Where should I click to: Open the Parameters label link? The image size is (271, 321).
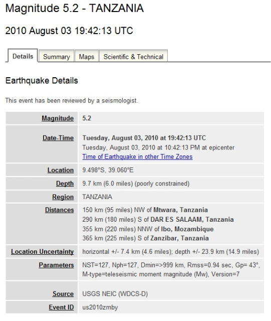[56, 265]
